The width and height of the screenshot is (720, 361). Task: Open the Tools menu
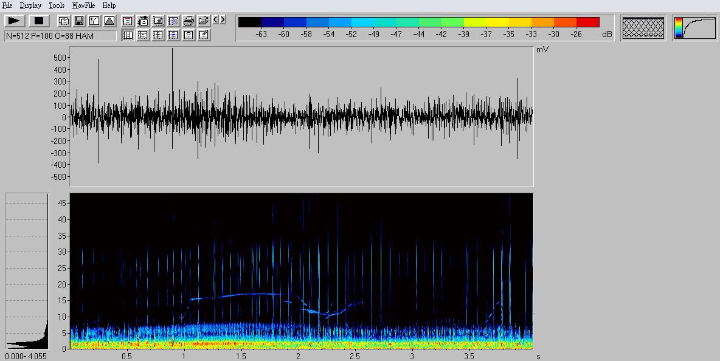[57, 5]
